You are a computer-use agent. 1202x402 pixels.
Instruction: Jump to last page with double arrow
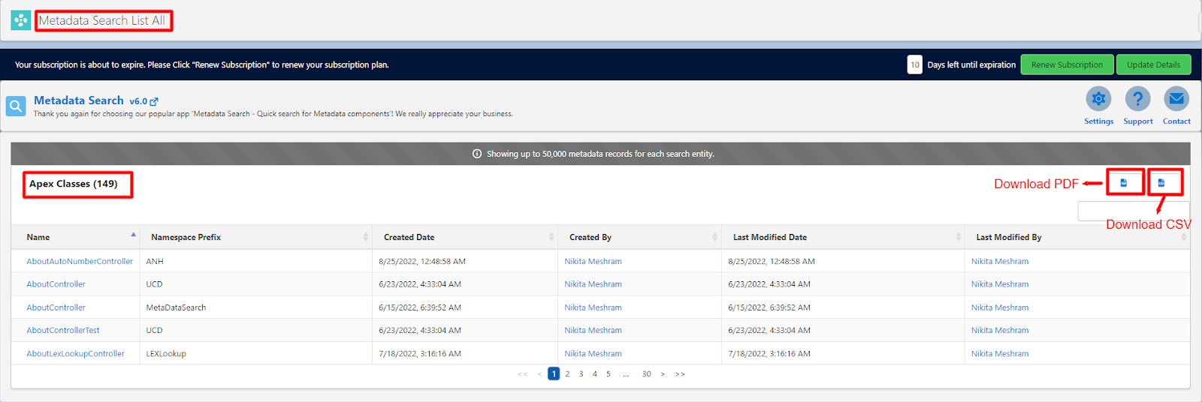pyautogui.click(x=680, y=373)
